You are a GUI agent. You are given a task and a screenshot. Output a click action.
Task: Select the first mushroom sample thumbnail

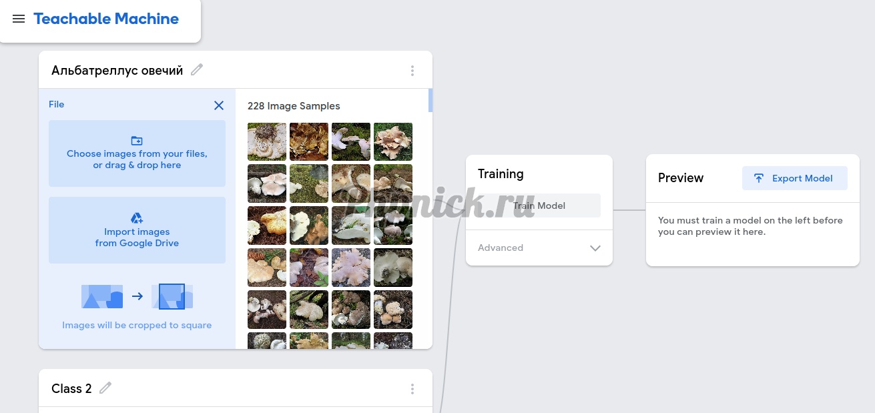(267, 141)
